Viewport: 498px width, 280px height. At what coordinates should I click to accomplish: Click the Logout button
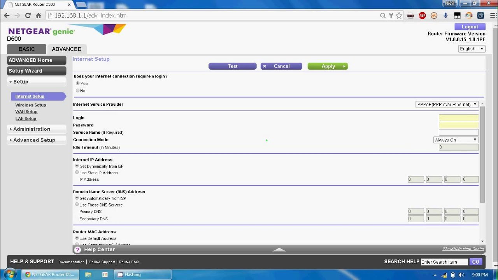click(470, 27)
